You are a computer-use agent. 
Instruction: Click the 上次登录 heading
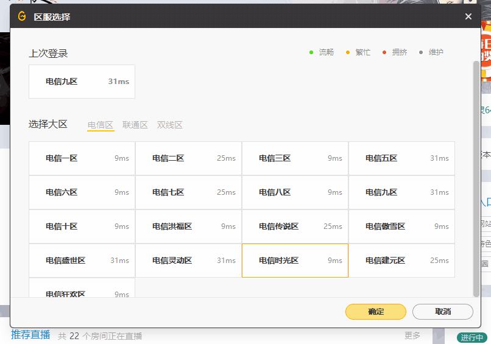click(x=48, y=54)
